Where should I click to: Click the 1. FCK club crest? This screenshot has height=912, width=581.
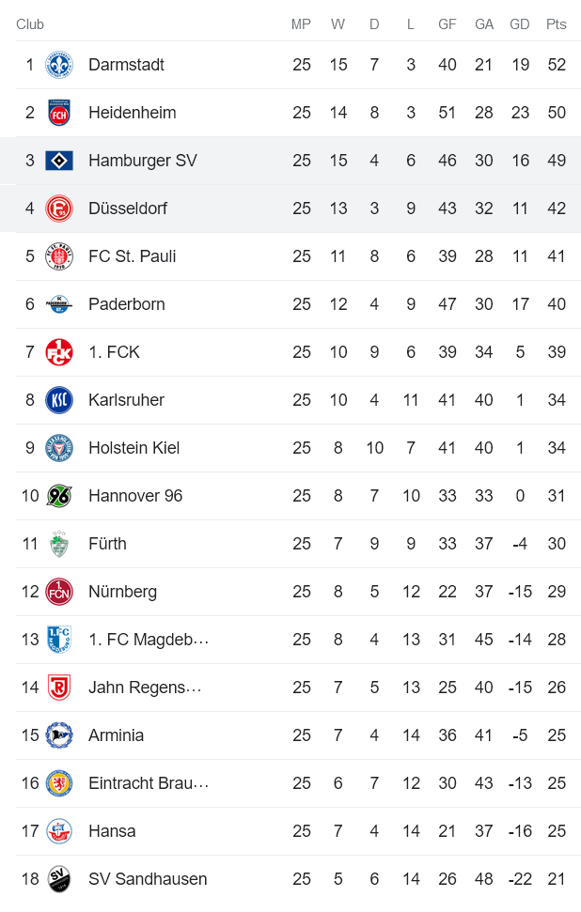pos(59,352)
